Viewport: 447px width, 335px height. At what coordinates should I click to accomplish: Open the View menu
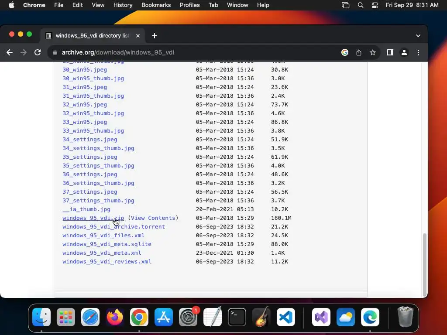(x=98, y=5)
